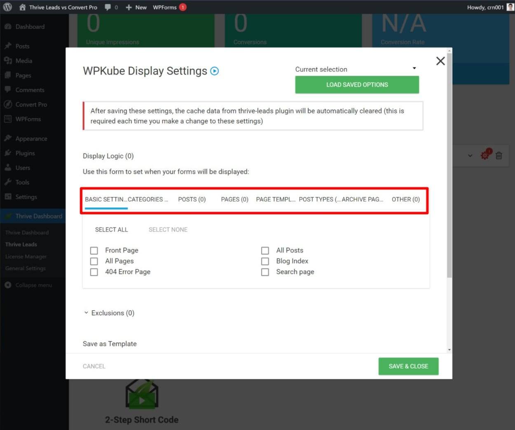Viewport: 515px width, 430px height.
Task: Expand the Exclusions (0) section
Action: coord(109,313)
